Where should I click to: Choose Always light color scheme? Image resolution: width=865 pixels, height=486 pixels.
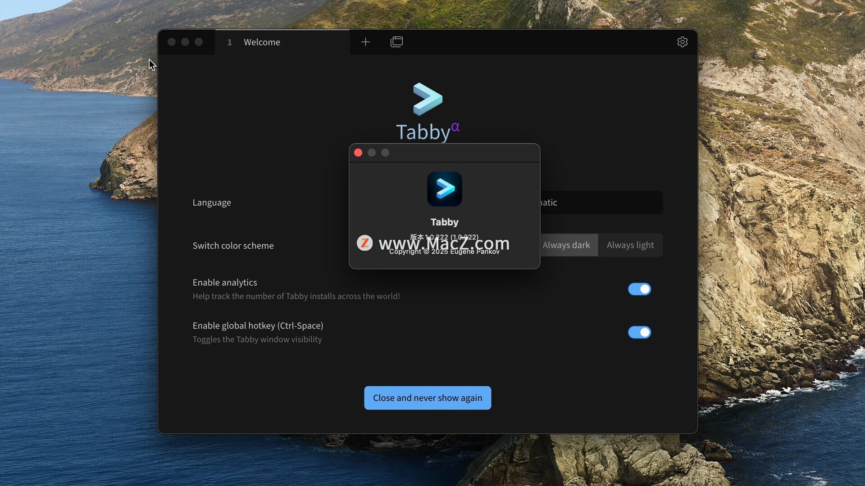pos(630,245)
